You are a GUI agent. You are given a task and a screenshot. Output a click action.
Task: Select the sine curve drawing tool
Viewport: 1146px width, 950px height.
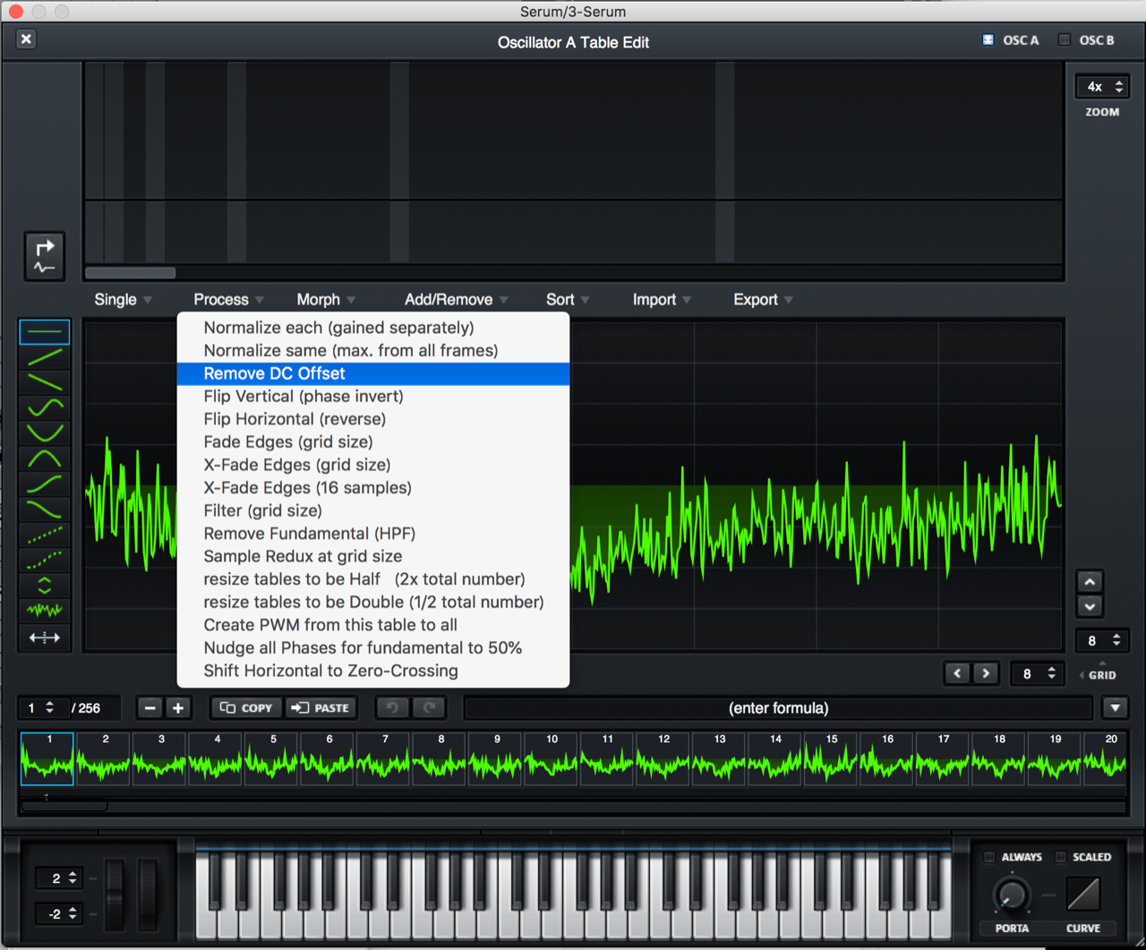44,407
